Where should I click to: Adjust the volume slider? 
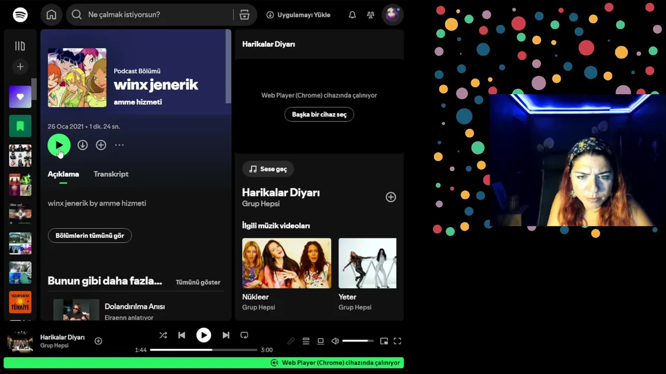(358, 341)
